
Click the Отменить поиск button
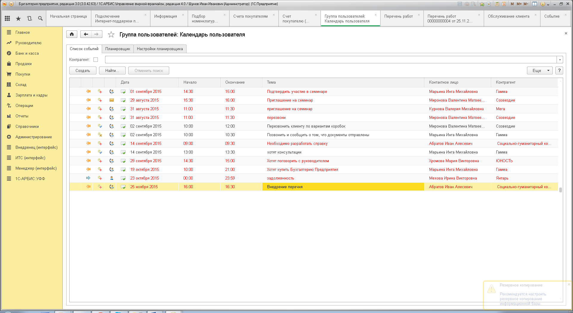[149, 70]
